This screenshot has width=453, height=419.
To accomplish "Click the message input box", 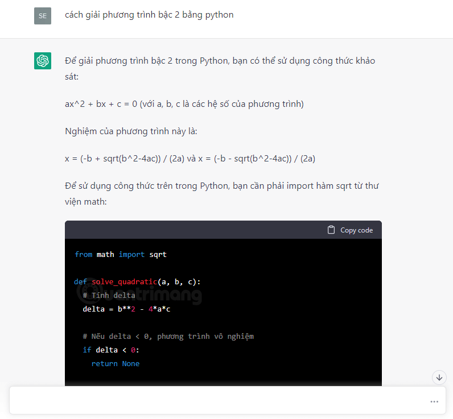I will tap(228, 401).
